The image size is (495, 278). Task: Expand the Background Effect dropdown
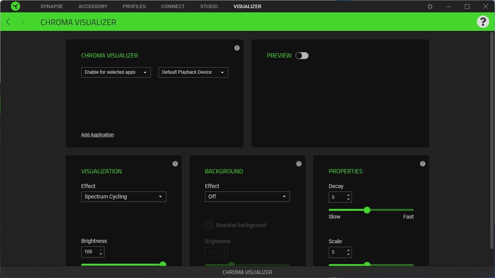(x=247, y=197)
